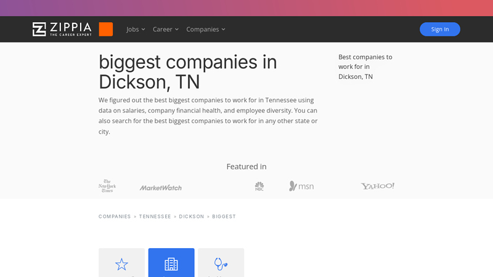Image resolution: width=493 pixels, height=277 pixels.
Task: Open the Zippia home logo
Action: [62, 29]
